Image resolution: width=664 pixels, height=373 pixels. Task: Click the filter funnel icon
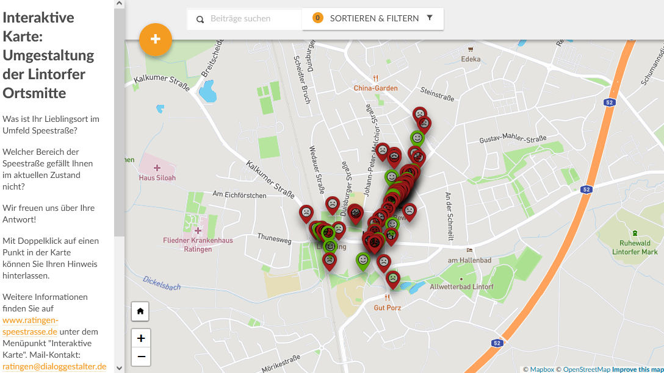430,18
